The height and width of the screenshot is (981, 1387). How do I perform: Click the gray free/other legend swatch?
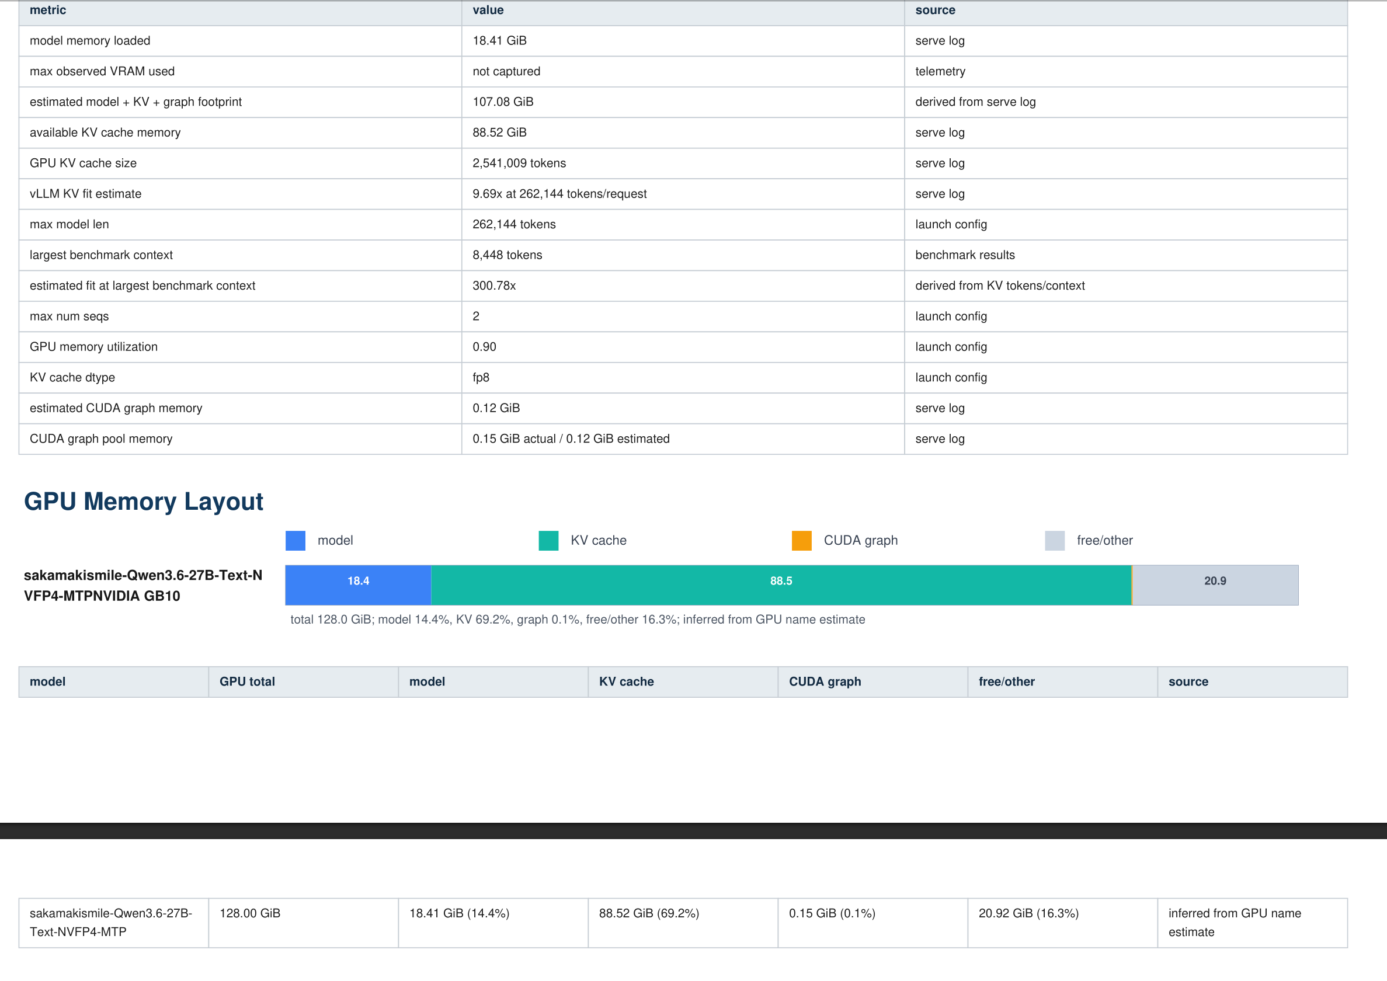[x=1055, y=541]
